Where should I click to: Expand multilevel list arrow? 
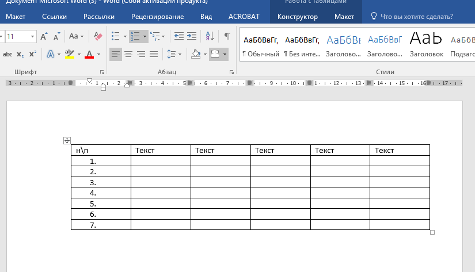coord(164,37)
